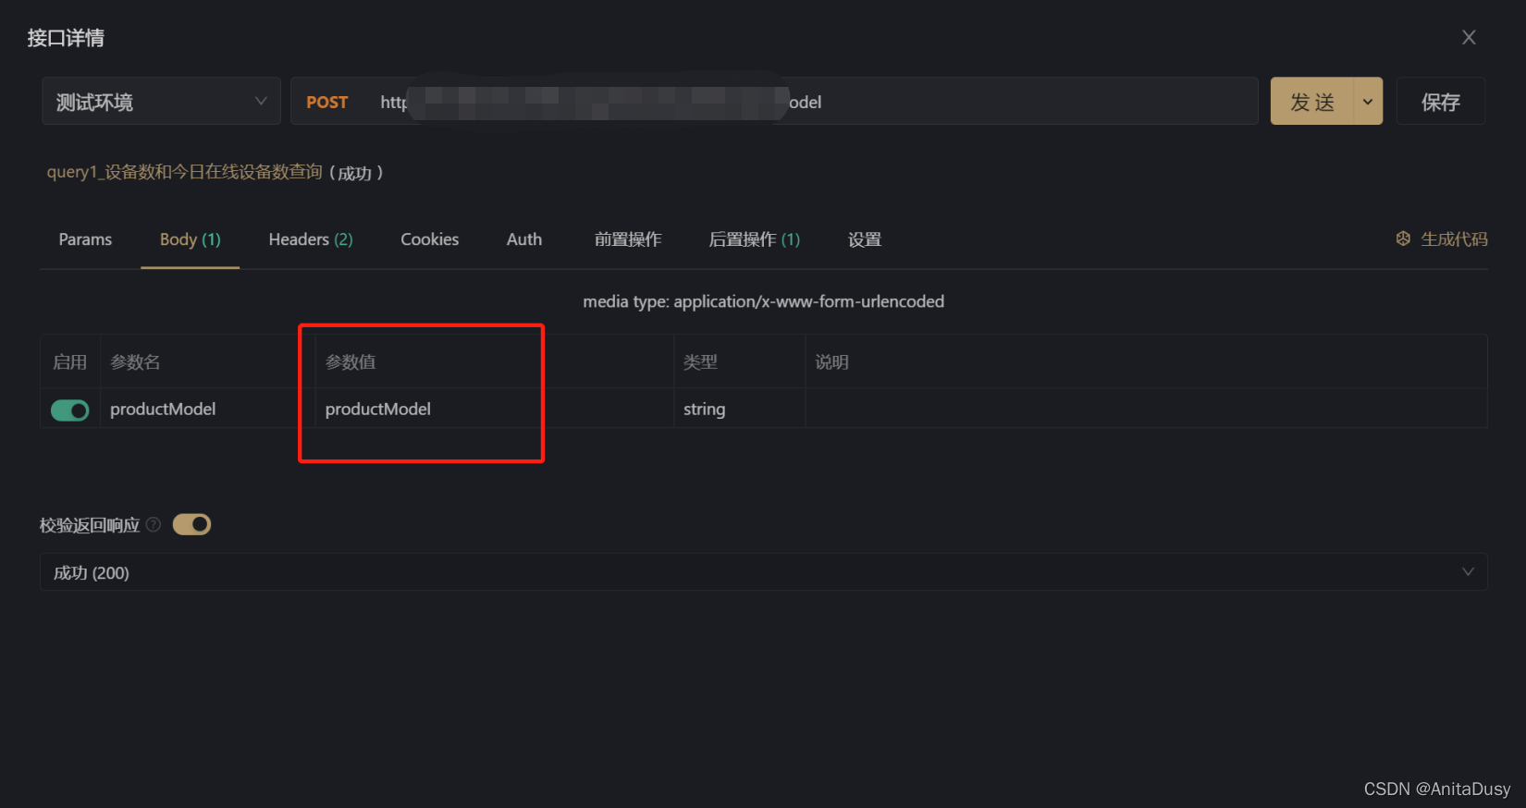Viewport: 1526px width, 808px height.
Task: Expand the arrow beside 发送 button
Action: pos(1368,102)
